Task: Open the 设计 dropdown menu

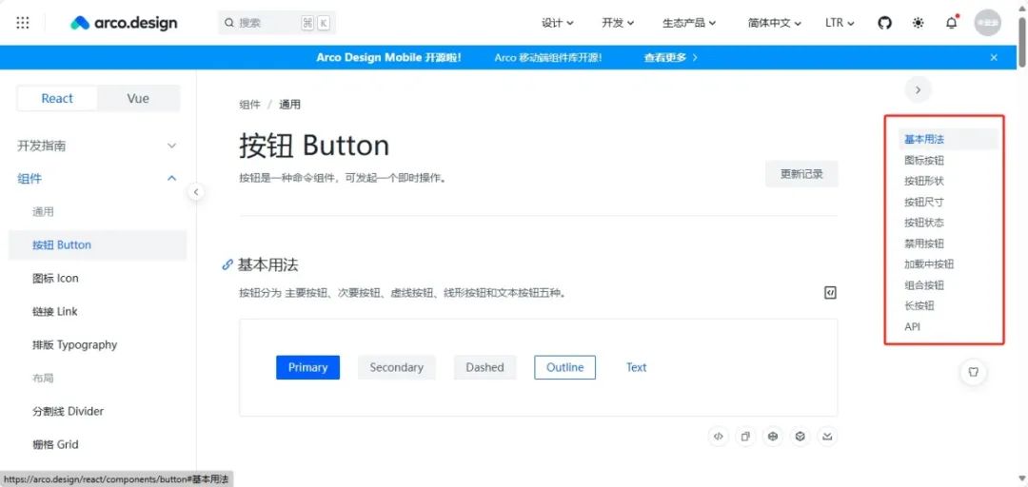Action: (x=557, y=23)
